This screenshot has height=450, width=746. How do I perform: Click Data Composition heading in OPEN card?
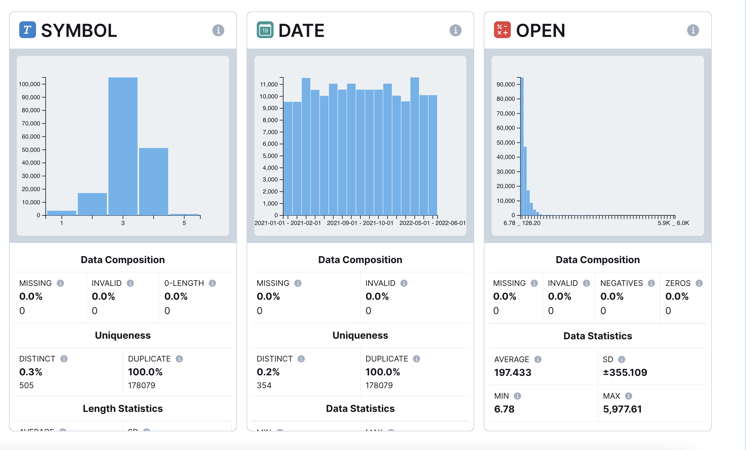pos(597,260)
